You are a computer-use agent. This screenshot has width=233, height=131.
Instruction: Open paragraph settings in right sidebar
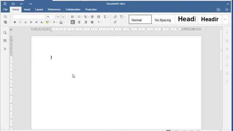tap(227, 33)
